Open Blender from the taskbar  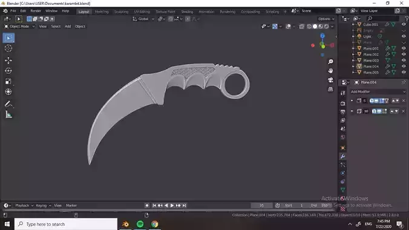(125, 224)
